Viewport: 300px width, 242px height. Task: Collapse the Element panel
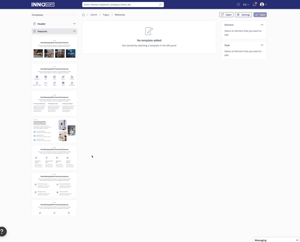point(262,25)
